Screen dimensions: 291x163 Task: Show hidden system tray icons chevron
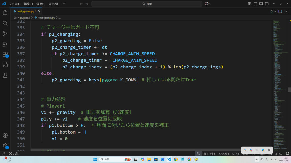coord(257,159)
